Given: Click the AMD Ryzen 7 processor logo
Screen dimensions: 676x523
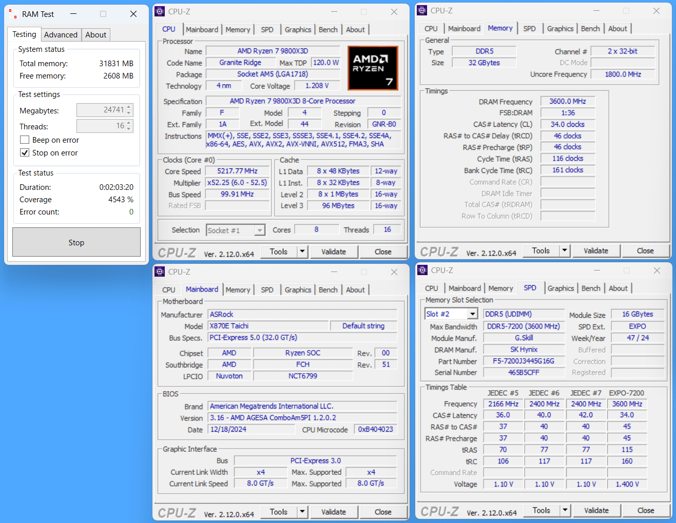Looking at the screenshot, I should [x=373, y=68].
